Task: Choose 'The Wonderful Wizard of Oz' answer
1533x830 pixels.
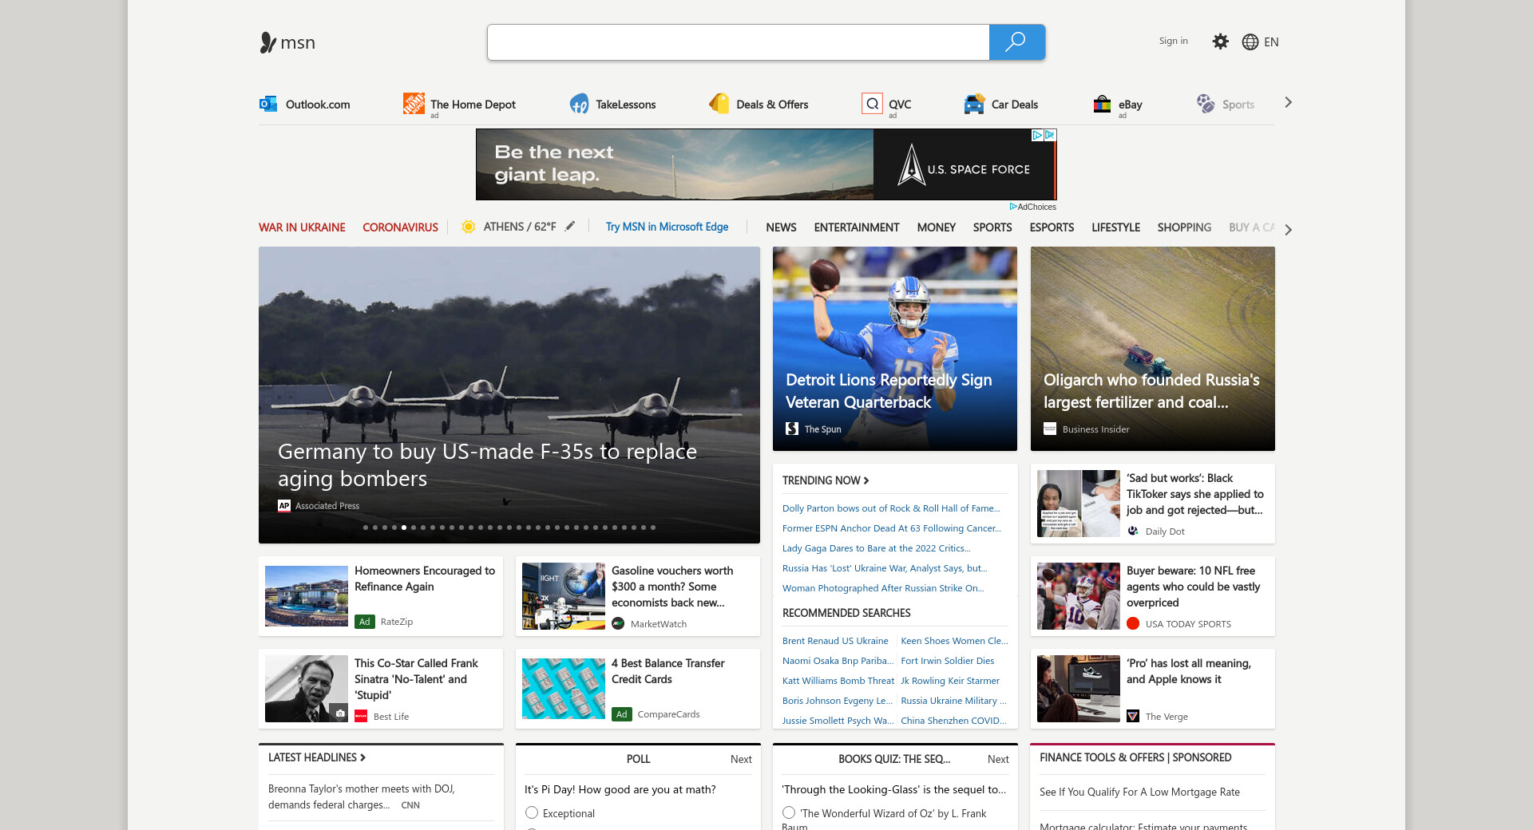Action: (789, 812)
